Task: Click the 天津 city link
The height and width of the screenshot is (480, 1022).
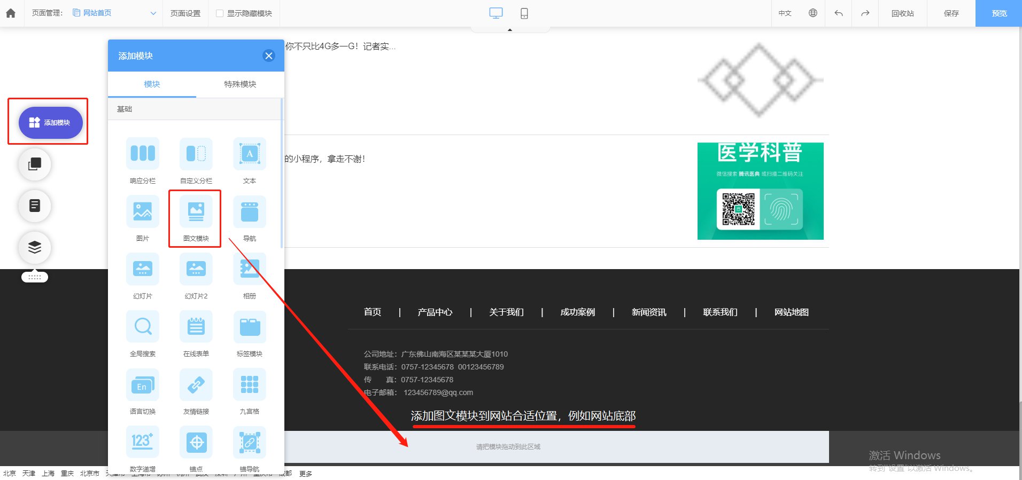Action: [29, 474]
